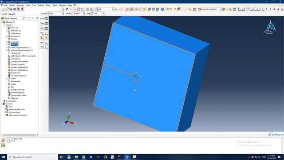Click Create Field Output tool icon

(x=42, y=24)
